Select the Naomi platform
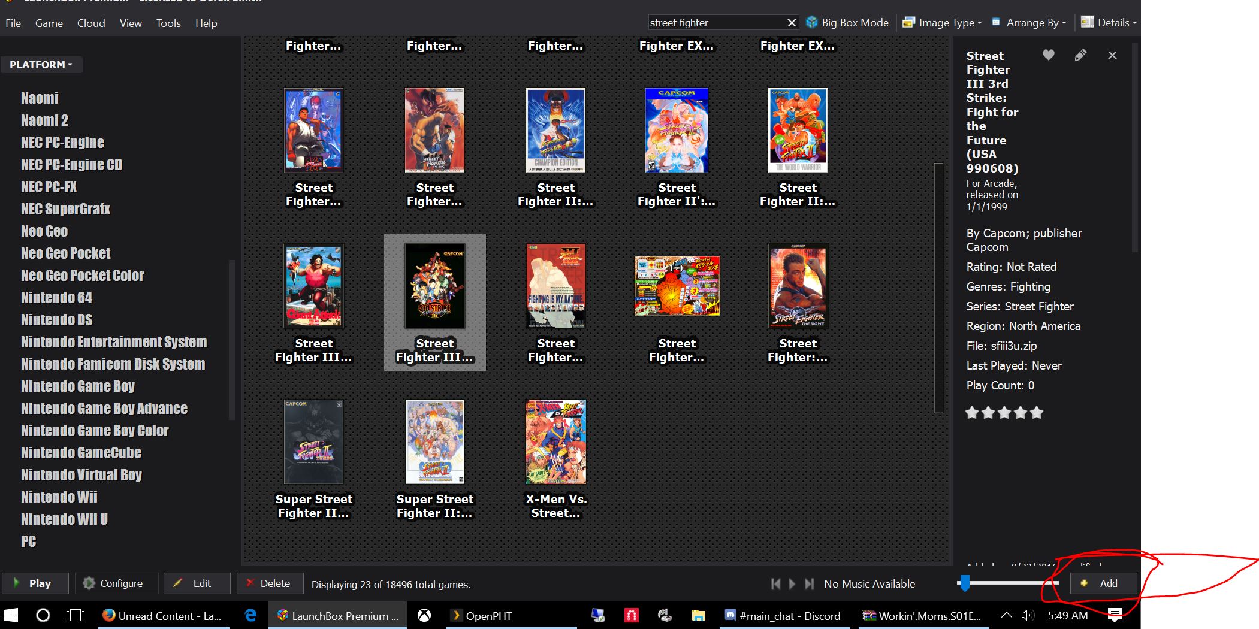Viewport: 1259px width, 629px height. [40, 98]
